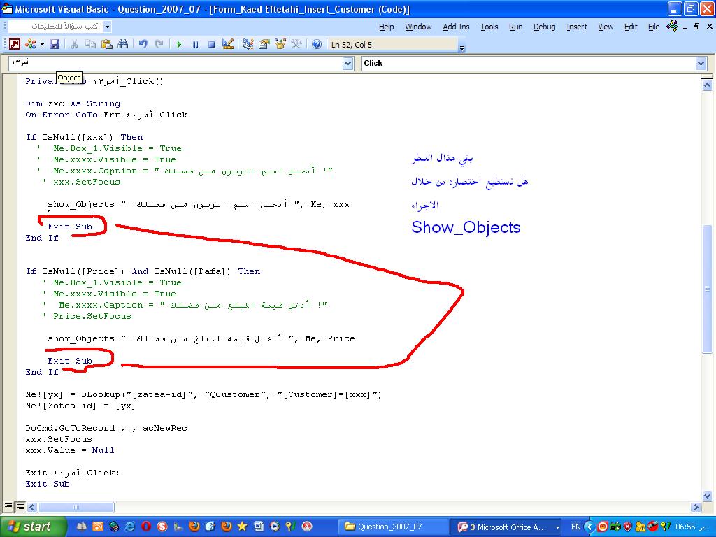Open the Object Browser icon
The image size is (716, 537).
(280, 44)
